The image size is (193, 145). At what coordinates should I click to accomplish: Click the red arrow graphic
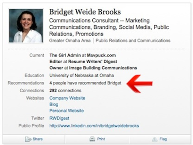coord(140,84)
